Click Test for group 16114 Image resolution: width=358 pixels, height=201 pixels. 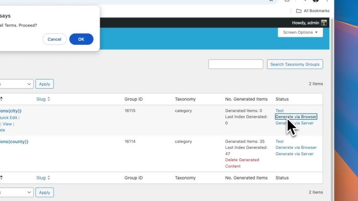(280, 141)
